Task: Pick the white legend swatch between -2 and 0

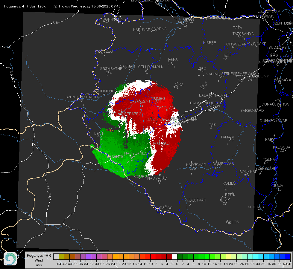Action: click(174, 256)
